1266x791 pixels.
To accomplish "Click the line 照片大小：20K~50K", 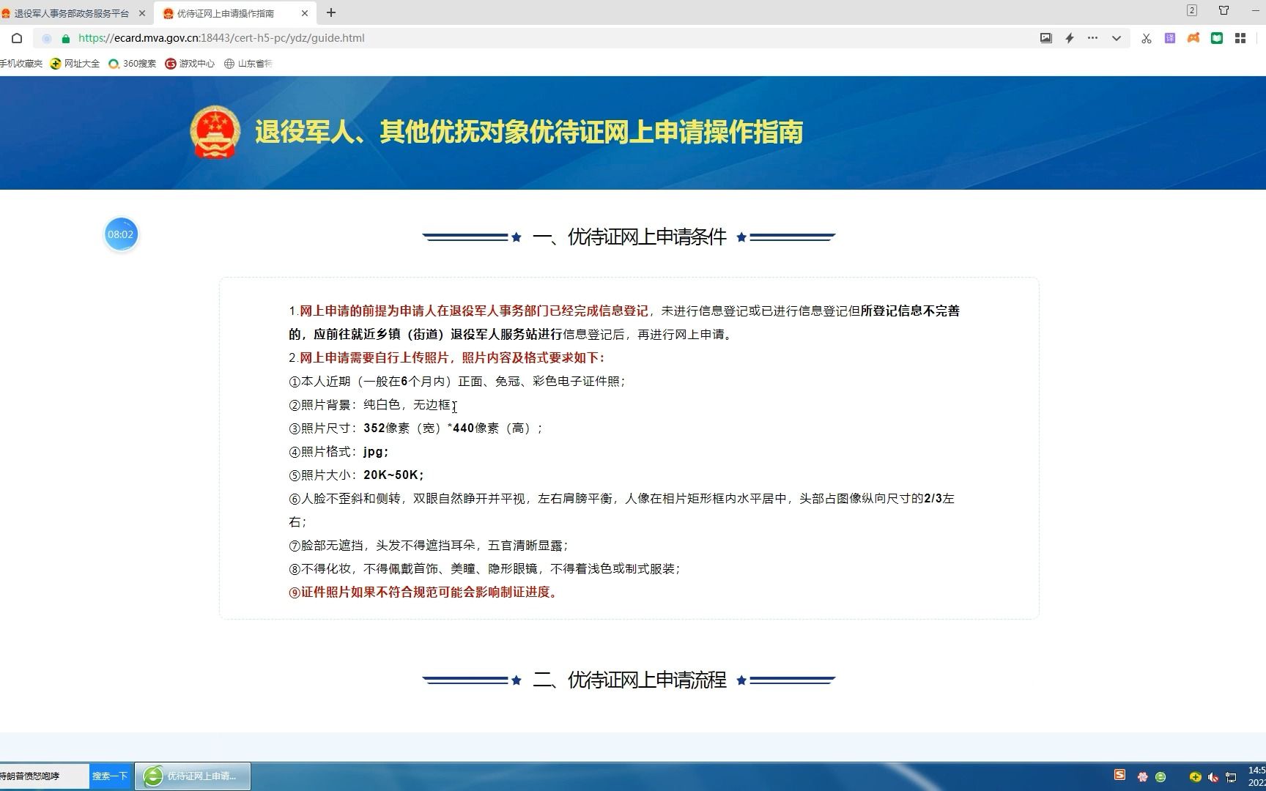I will (356, 475).
